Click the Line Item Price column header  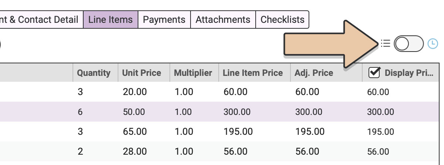click(253, 73)
